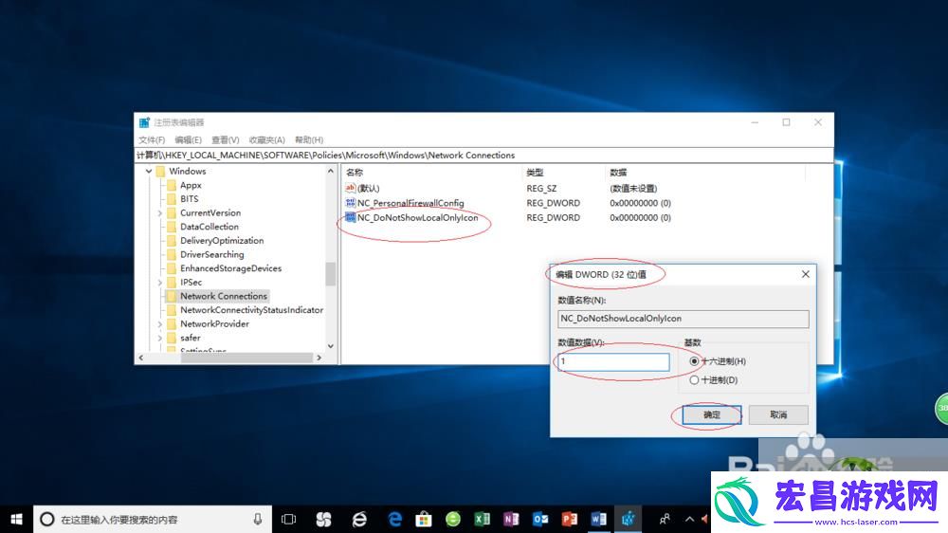This screenshot has width=948, height=533.
Task: Click the taskbar search box
Action: click(x=153, y=519)
